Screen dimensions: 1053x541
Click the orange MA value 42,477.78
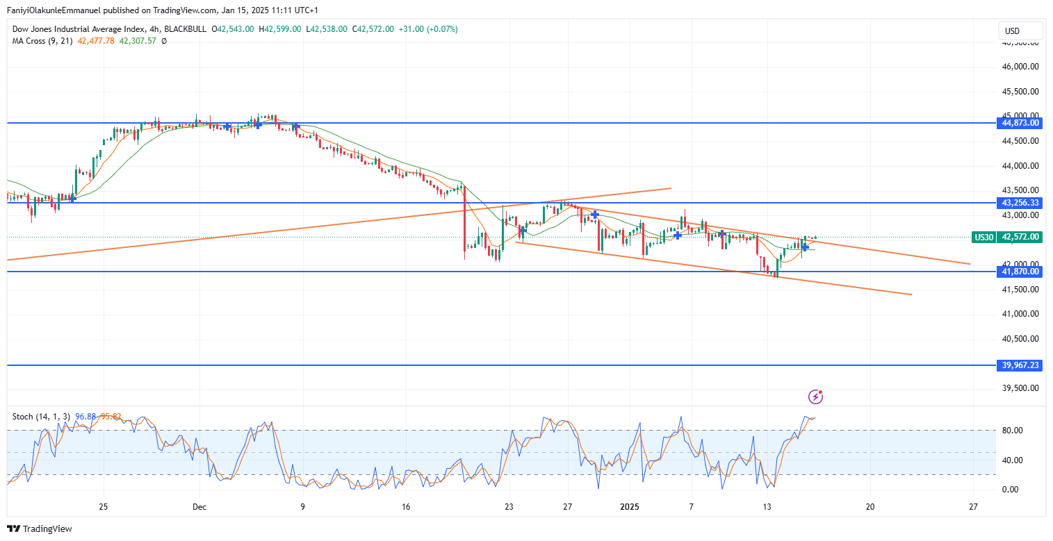point(95,41)
